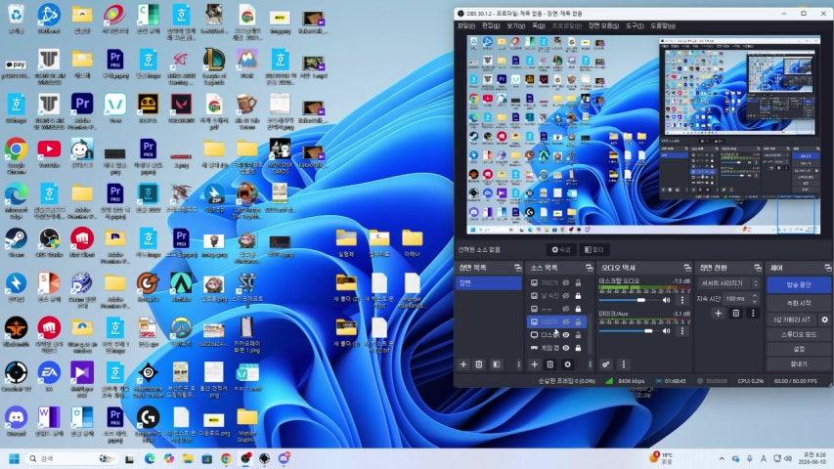The image size is (834, 469).
Task: Click the 필터 button above the docks
Action: pos(594,249)
